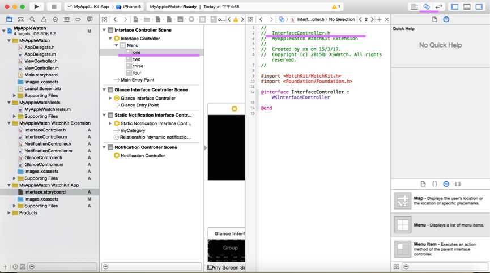Open the Debug navigator
The image size is (490, 273).
point(67,19)
